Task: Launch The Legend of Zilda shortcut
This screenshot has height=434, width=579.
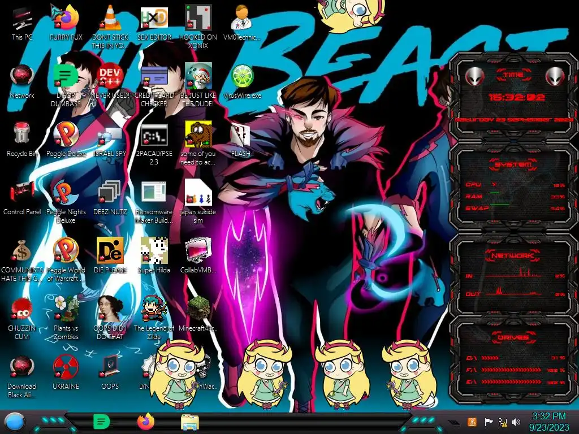Action: click(x=154, y=318)
